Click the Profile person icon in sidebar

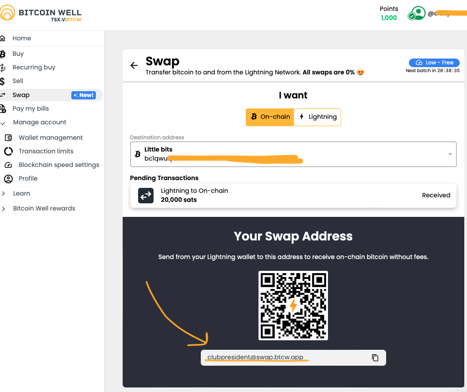click(x=8, y=178)
